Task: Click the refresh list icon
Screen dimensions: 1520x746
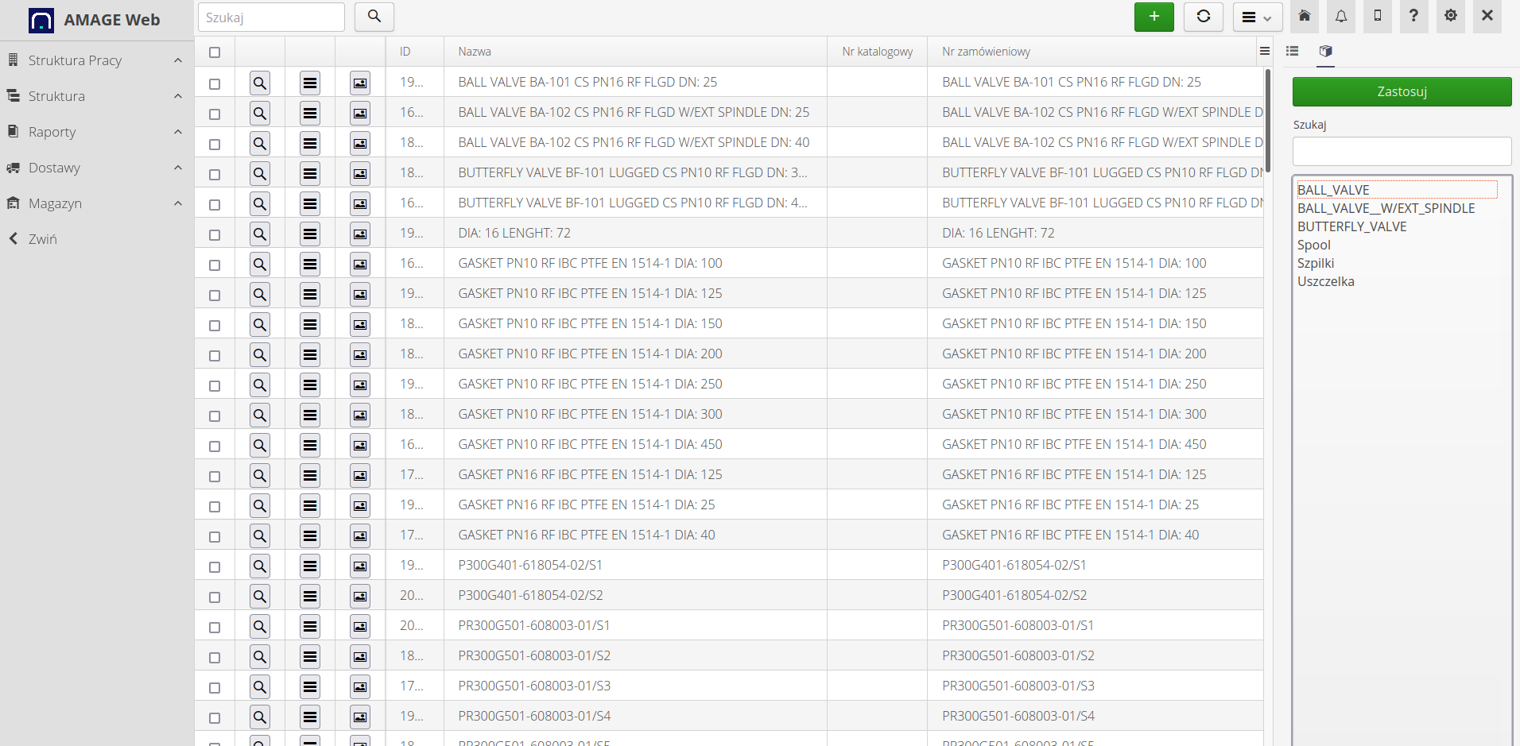Action: tap(1203, 17)
